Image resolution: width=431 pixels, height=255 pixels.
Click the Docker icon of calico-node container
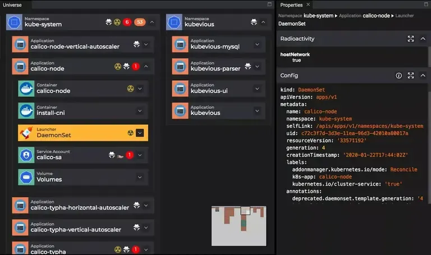26,89
